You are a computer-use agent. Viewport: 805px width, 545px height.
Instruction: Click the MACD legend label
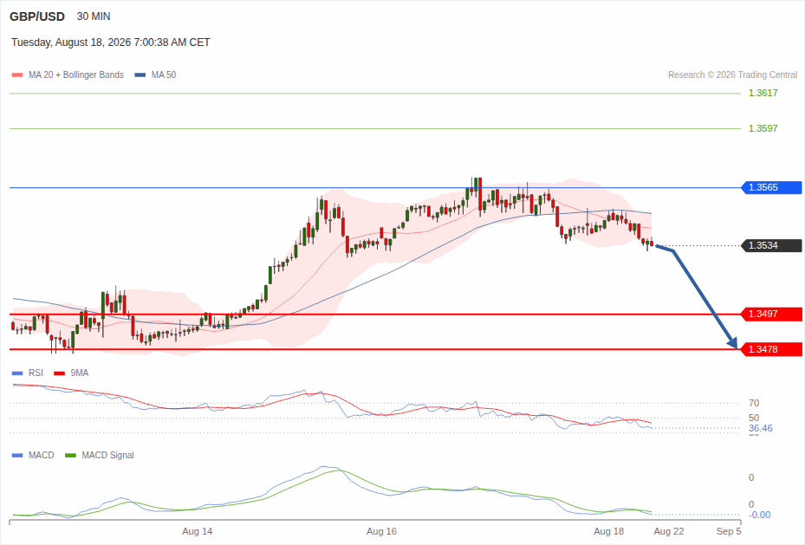click(42, 455)
